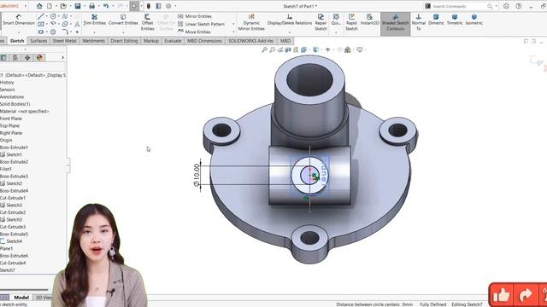Save the part with the Save icon
The height and width of the screenshot is (307, 547).
pyautogui.click(x=78, y=6)
